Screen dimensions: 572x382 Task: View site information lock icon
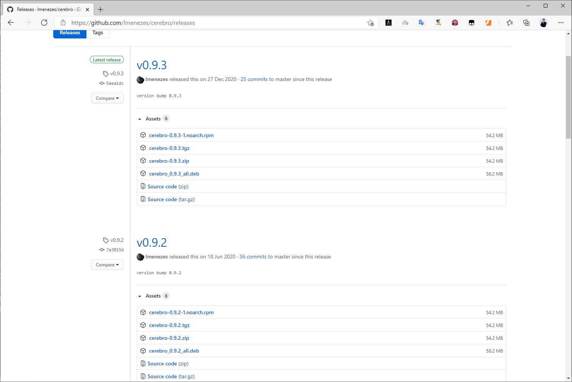(x=63, y=23)
